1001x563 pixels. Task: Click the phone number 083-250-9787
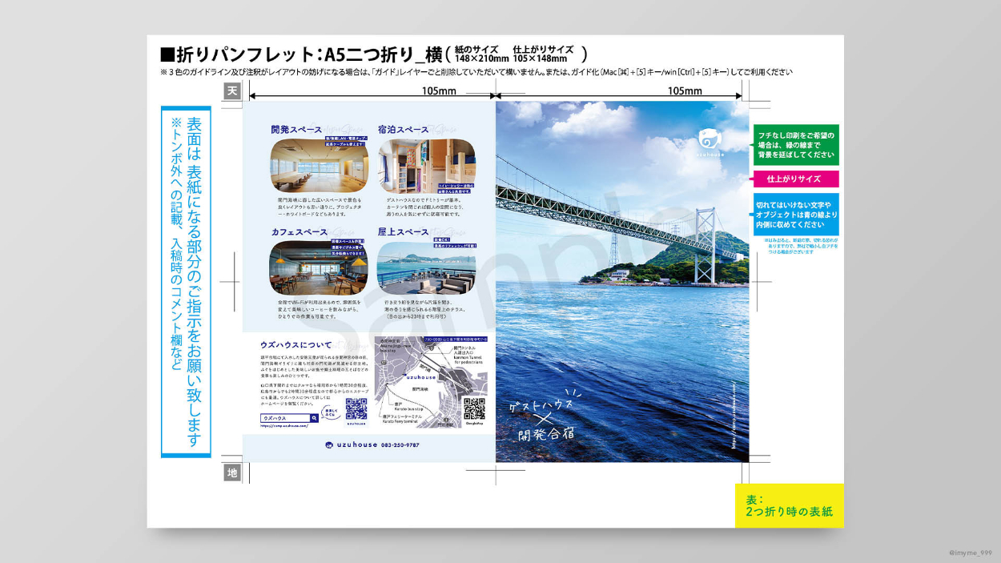[400, 445]
